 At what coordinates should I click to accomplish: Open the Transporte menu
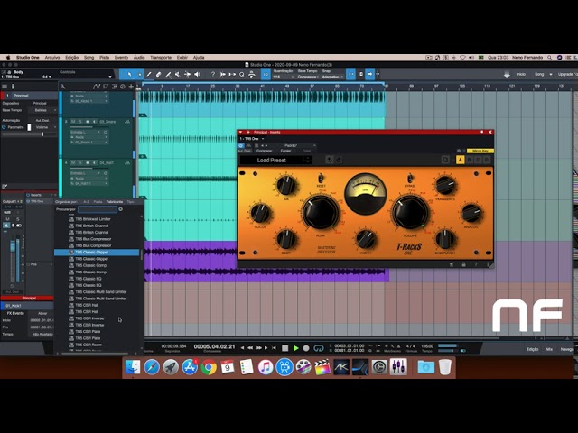pos(161,58)
